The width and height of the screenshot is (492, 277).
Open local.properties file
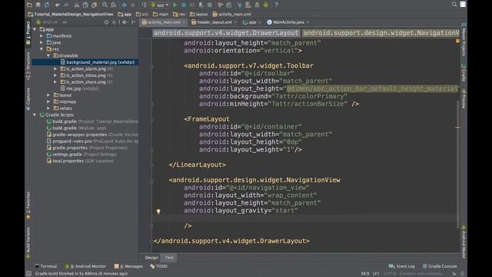pos(80,161)
